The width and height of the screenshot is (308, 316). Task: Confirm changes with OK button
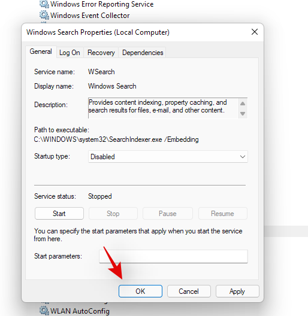140,291
